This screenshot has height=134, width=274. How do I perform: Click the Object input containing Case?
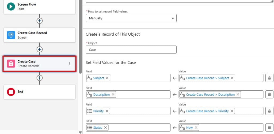131,50
